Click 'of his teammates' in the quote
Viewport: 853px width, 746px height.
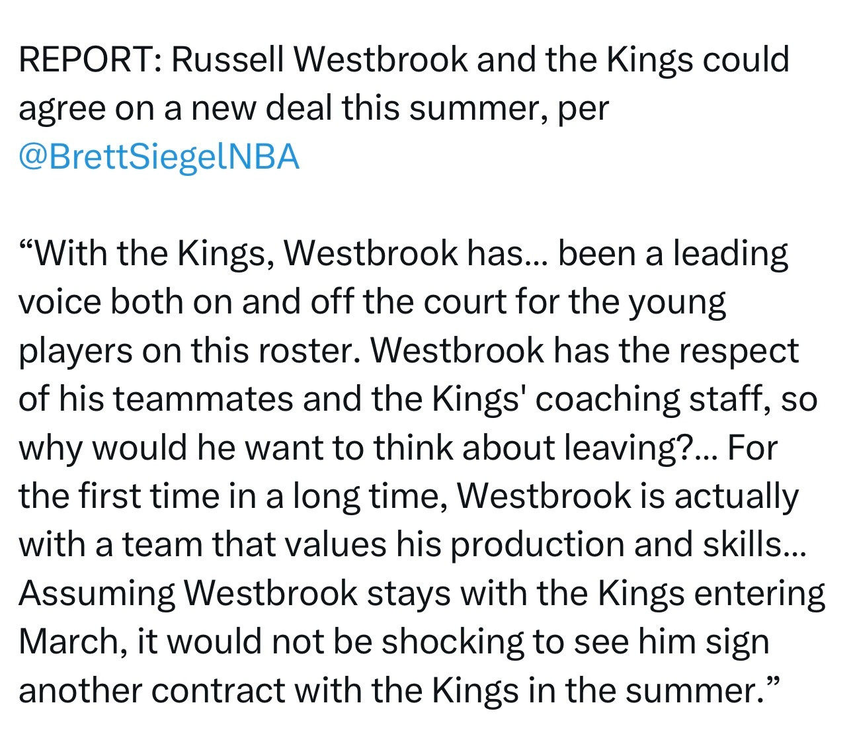157,399
